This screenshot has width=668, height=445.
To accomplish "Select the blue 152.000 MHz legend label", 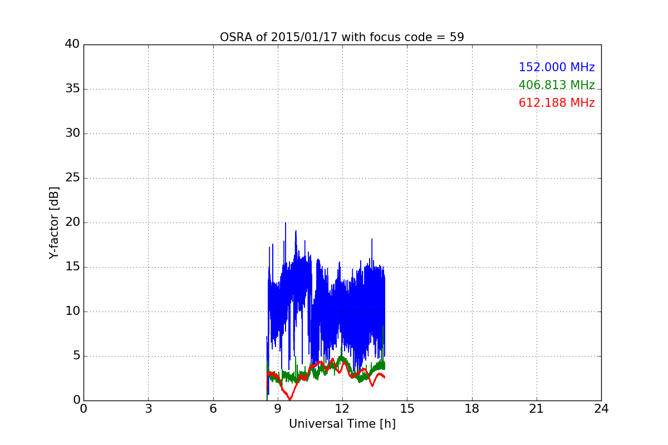I will (x=557, y=67).
